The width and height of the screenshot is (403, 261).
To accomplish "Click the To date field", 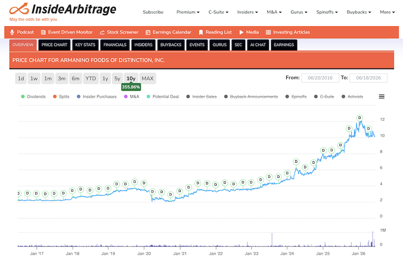I will click(x=368, y=78).
